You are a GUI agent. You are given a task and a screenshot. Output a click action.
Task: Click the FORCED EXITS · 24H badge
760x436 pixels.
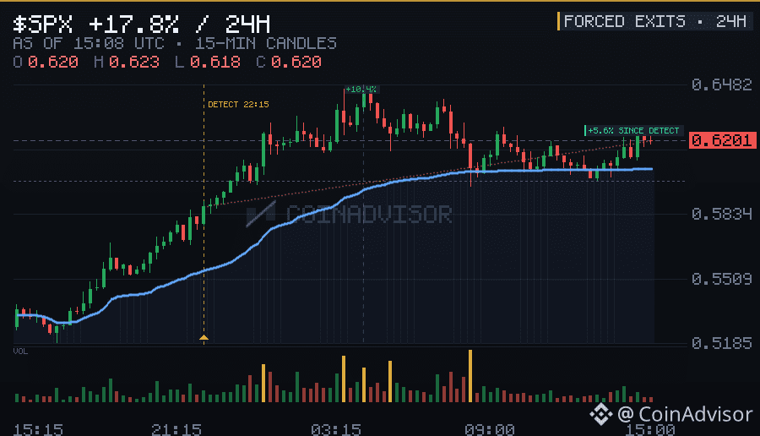[654, 21]
